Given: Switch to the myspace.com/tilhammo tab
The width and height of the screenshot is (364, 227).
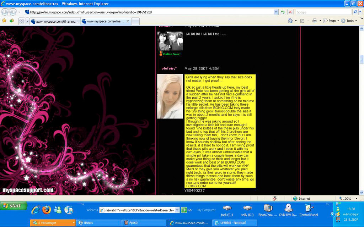Looking at the screenshot, I should click(x=55, y=21).
